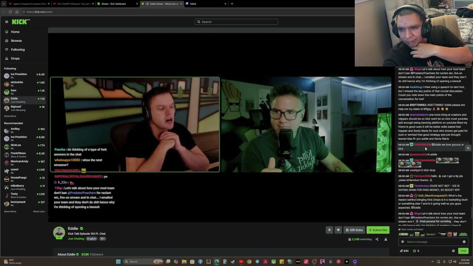Screen dimensions: 473x266
Task: Focus the Kick search field
Action: 236,22
